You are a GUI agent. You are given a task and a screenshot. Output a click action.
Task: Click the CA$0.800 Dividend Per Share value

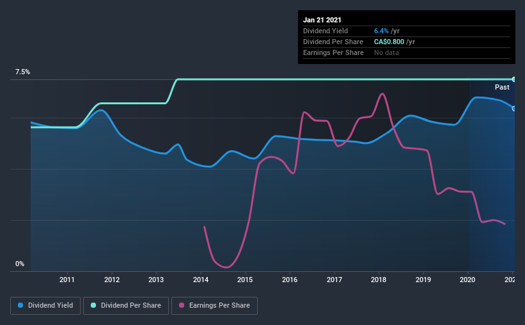[389, 42]
